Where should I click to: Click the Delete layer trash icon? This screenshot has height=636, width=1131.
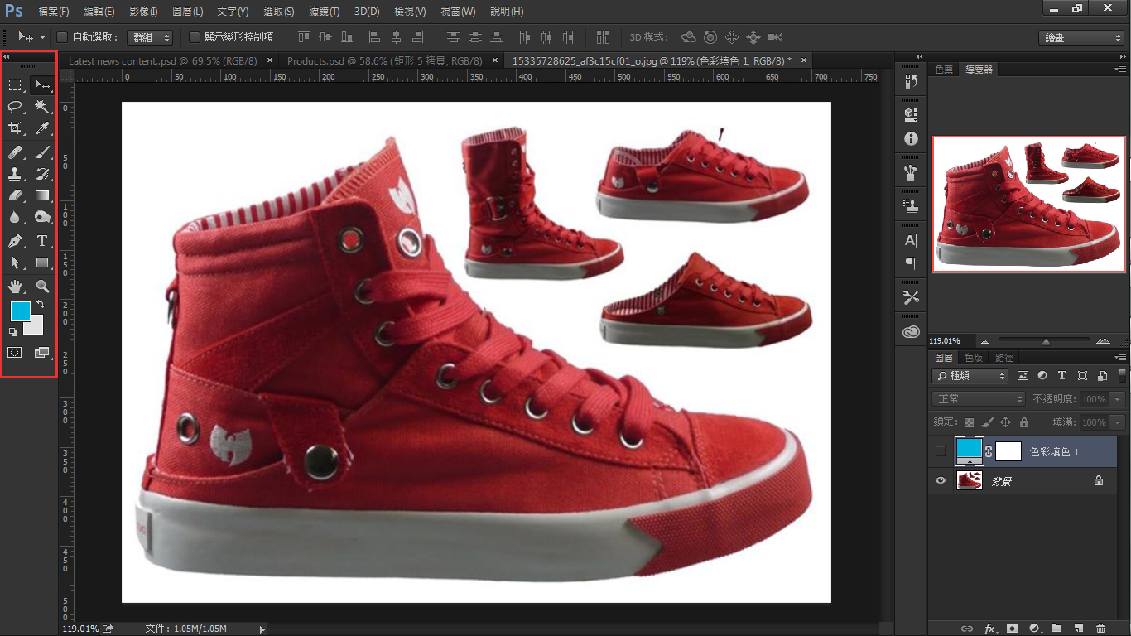pos(1100,629)
